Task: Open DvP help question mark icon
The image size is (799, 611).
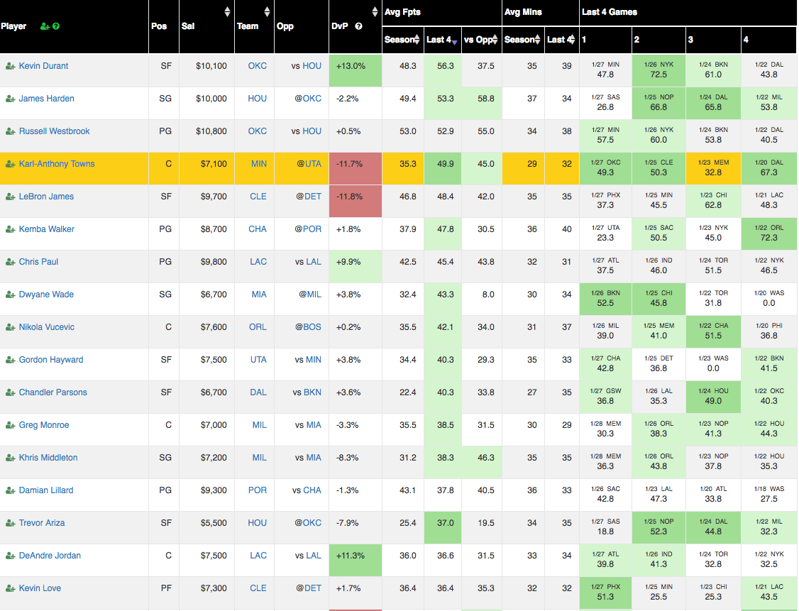Action: pyautogui.click(x=359, y=26)
